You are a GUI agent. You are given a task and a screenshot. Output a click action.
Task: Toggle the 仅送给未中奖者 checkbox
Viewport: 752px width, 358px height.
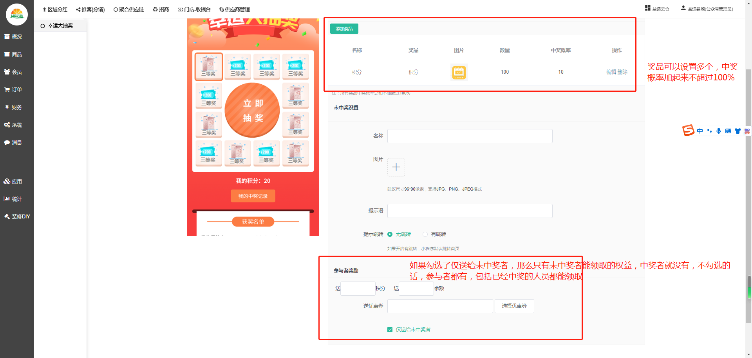(x=390, y=330)
